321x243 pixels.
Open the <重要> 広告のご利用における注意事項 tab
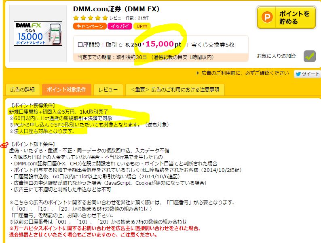pos(175,89)
